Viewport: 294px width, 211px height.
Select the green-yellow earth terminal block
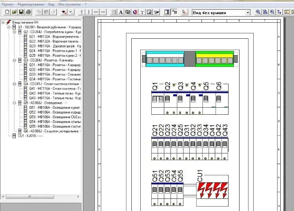point(214,59)
